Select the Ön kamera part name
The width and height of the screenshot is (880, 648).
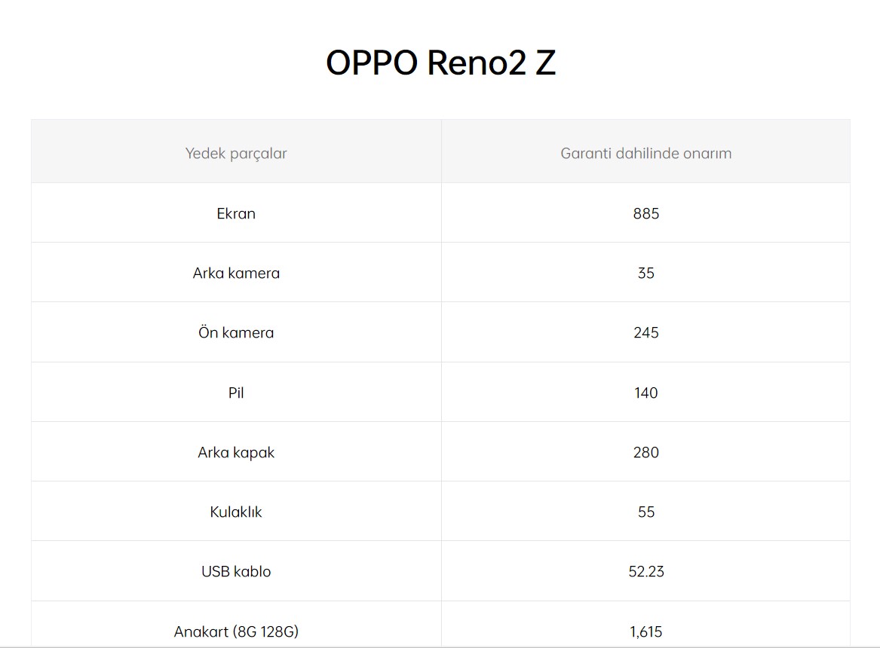coord(236,332)
